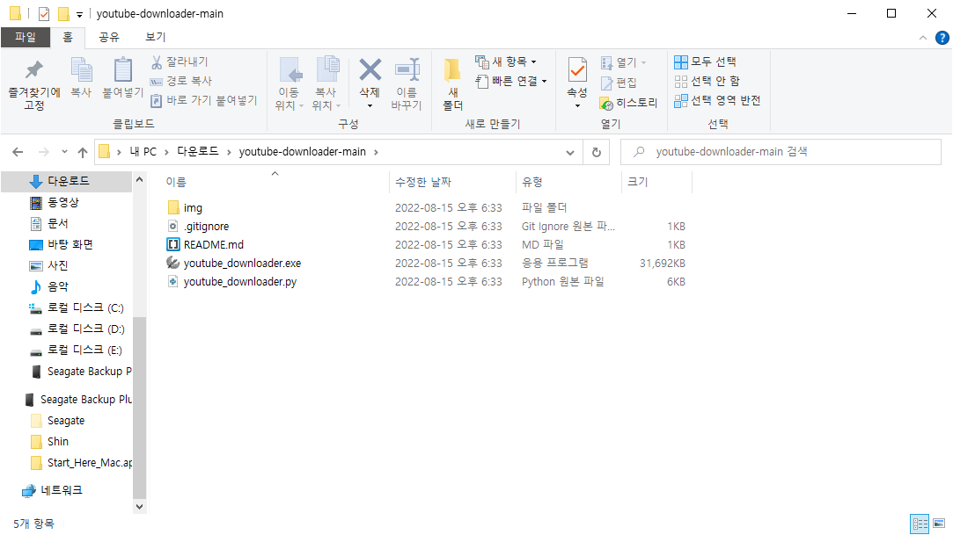Go up one folder level arrow
The image size is (953, 535).
[x=83, y=152]
